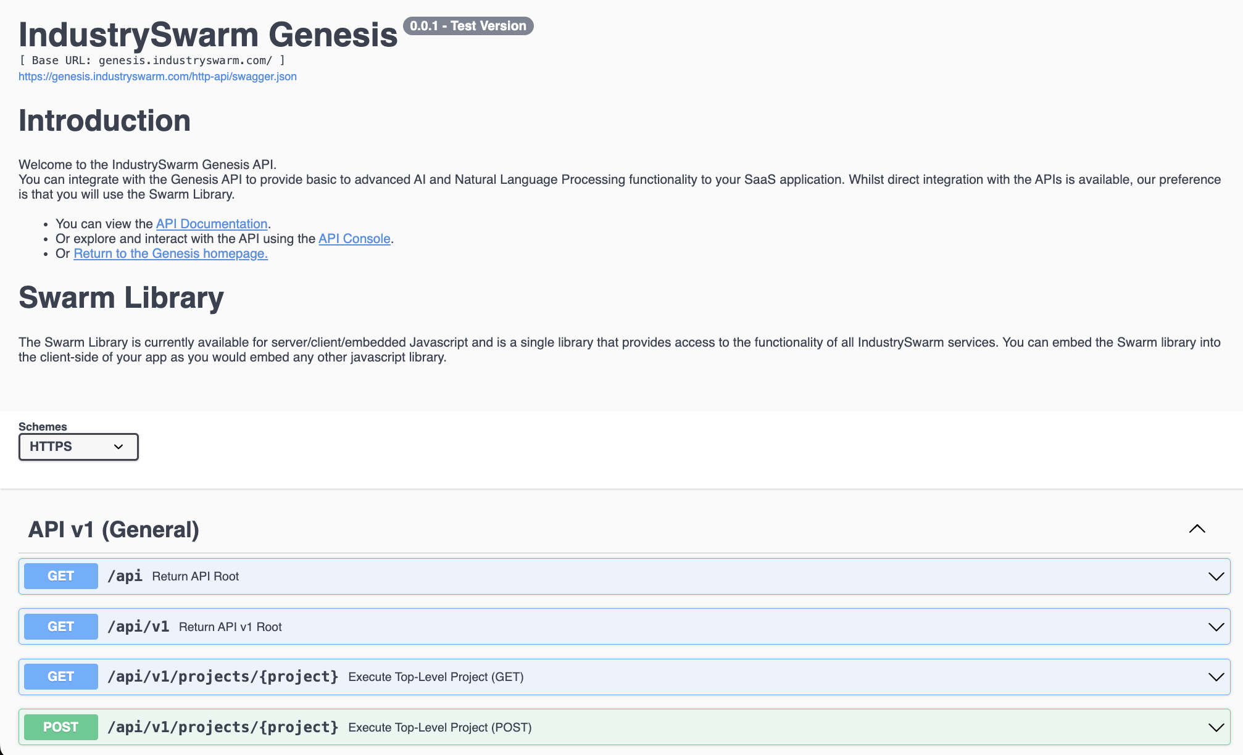Click the POST badge for /api/v1/projects/{project}
Viewport: 1243px width, 755px height.
point(60,727)
